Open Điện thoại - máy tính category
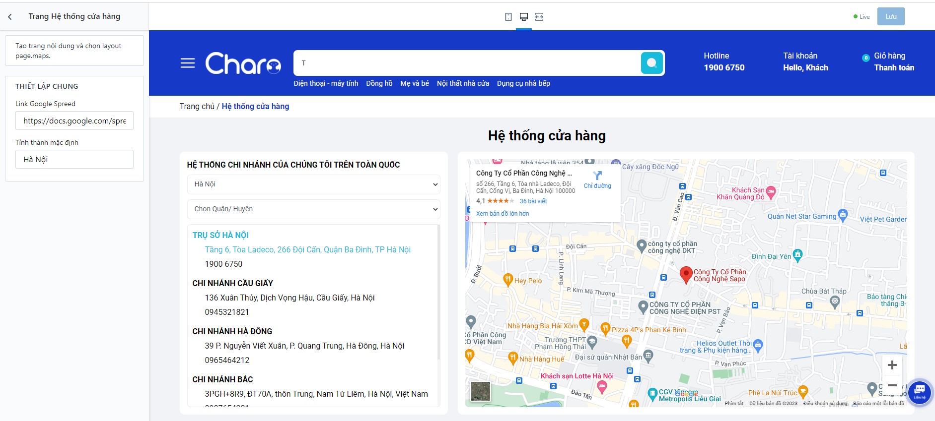 point(326,83)
